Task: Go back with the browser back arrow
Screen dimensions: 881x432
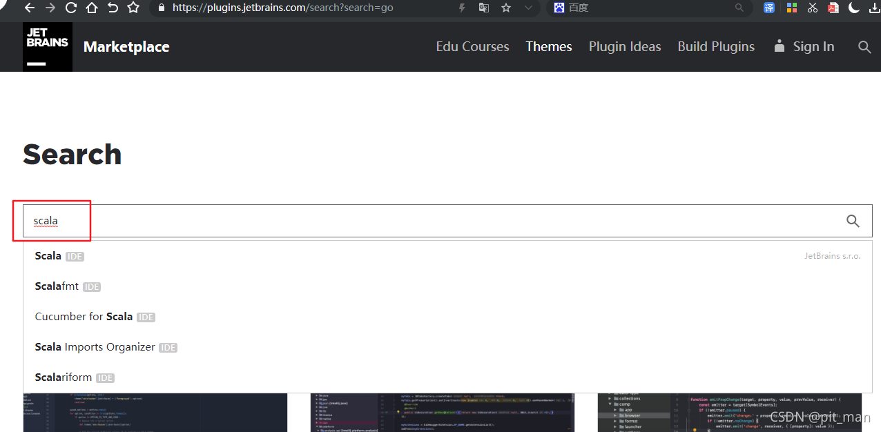Action: [x=29, y=8]
